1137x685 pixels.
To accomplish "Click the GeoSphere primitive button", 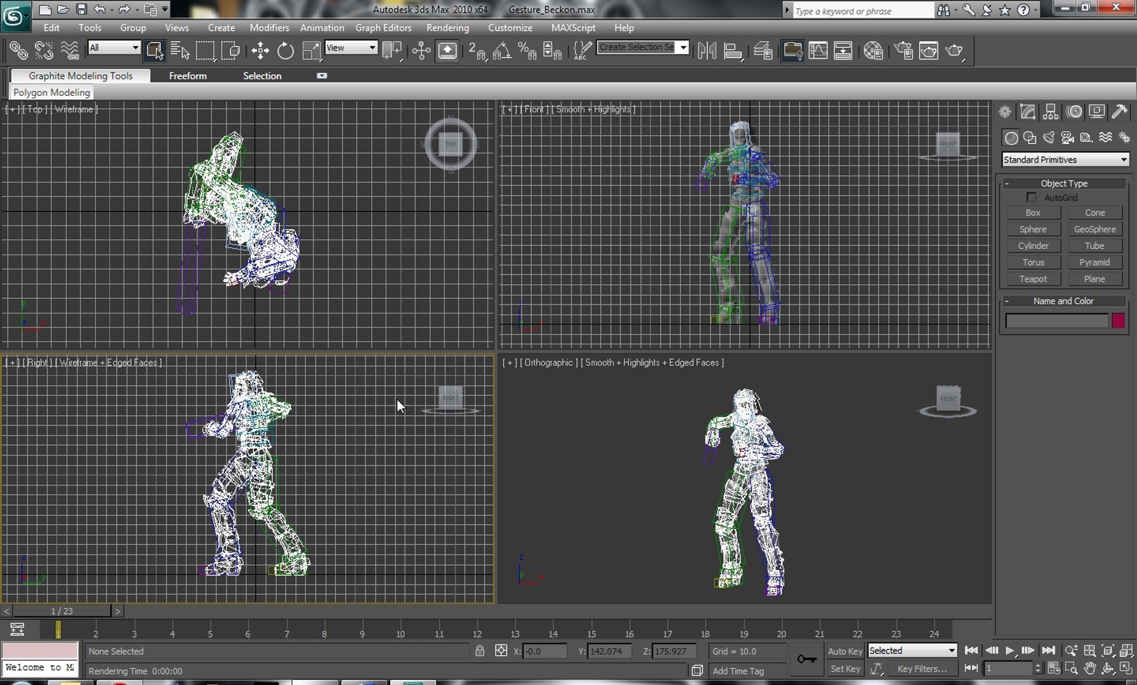I will [x=1094, y=230].
